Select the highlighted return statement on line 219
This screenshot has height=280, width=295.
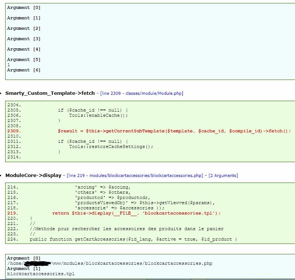pos(136,213)
